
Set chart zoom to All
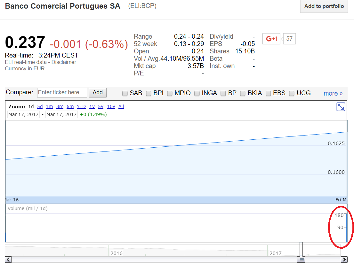tap(121, 106)
